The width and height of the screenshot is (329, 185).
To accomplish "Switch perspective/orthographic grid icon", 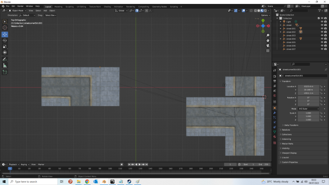I will (x=268, y=51).
